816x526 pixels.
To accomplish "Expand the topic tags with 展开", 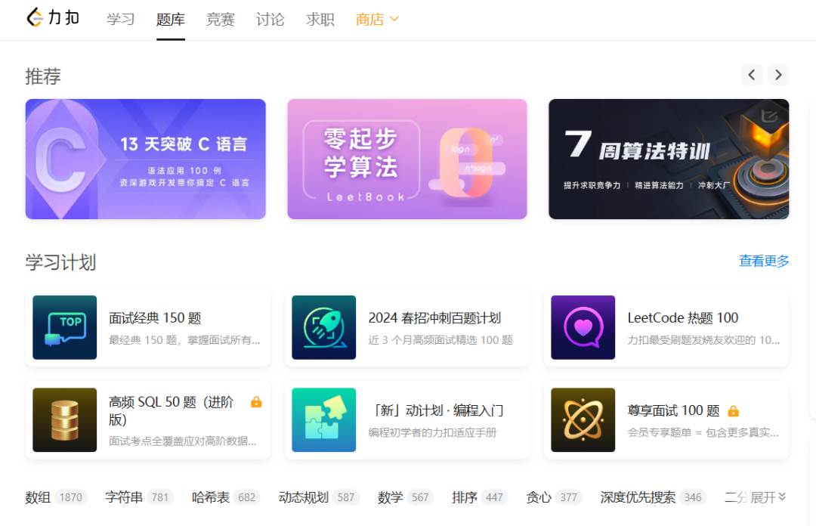I will click(768, 497).
